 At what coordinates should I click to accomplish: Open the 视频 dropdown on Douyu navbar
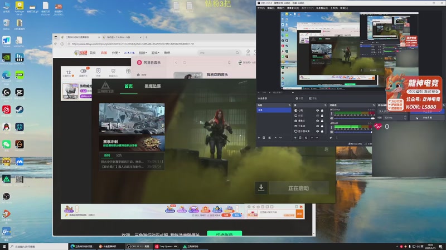(143, 53)
